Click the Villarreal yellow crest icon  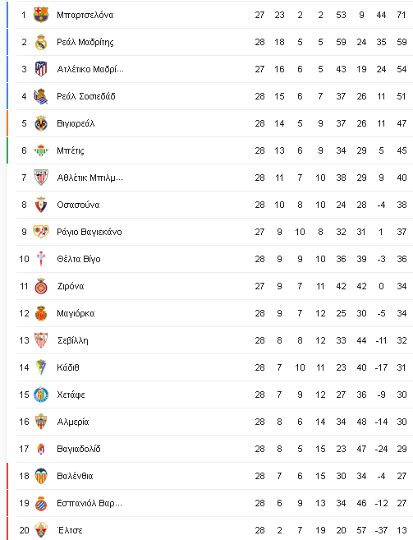tap(41, 123)
